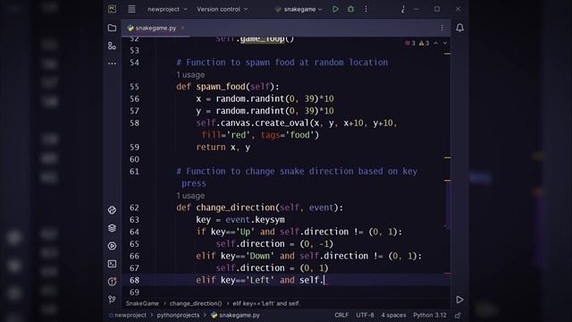Click 'key = event.keysym' code line
572x322 pixels.
click(x=240, y=220)
